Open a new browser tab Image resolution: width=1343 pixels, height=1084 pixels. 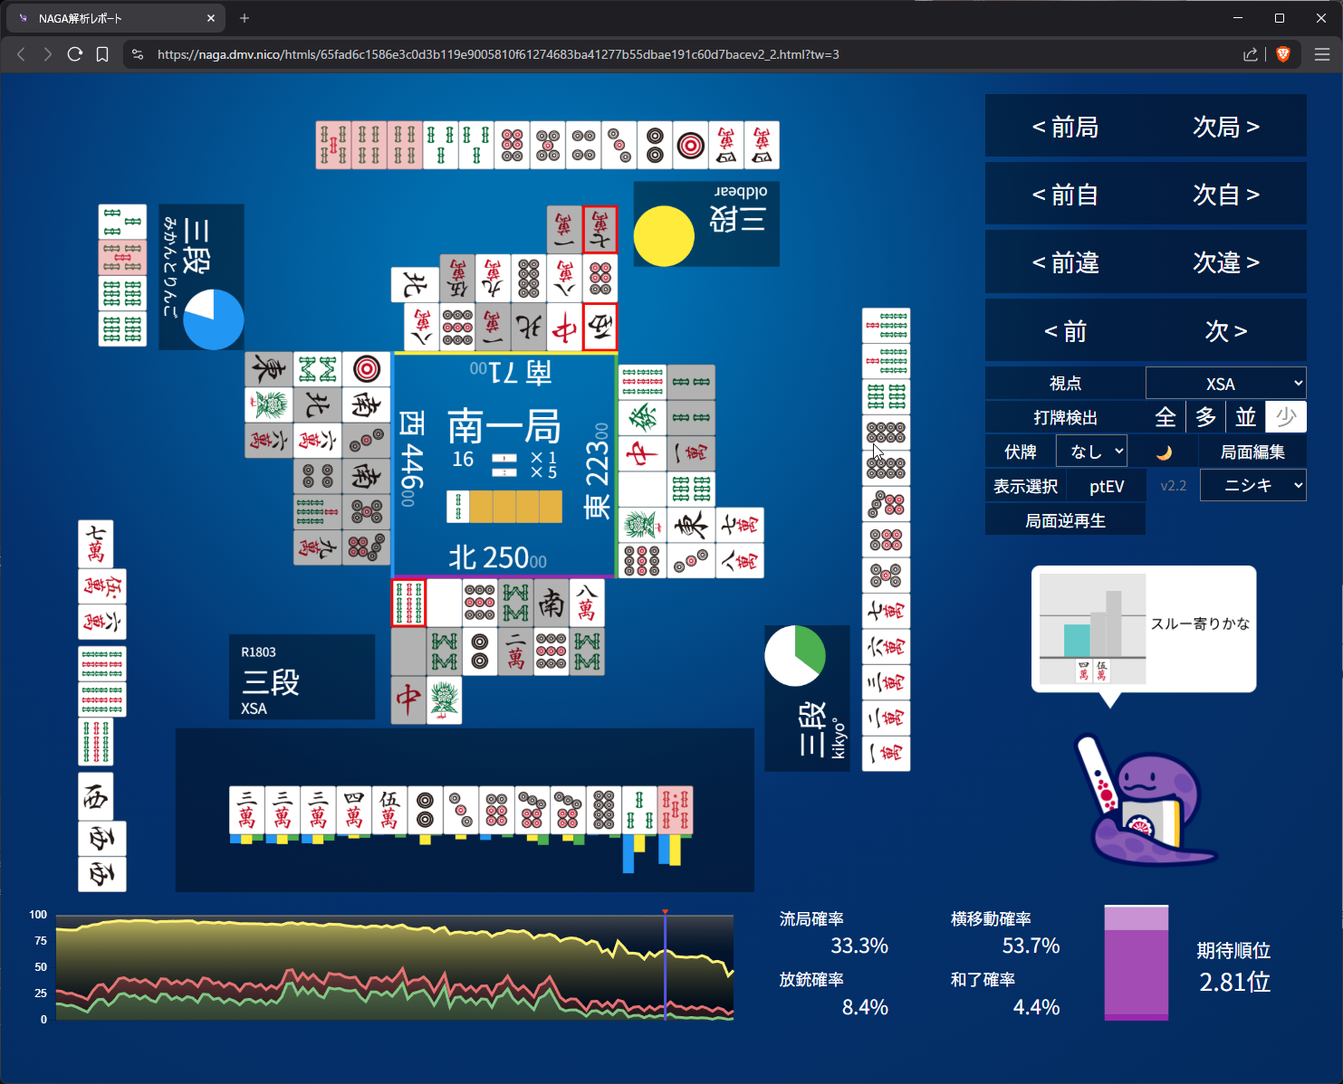click(x=245, y=18)
